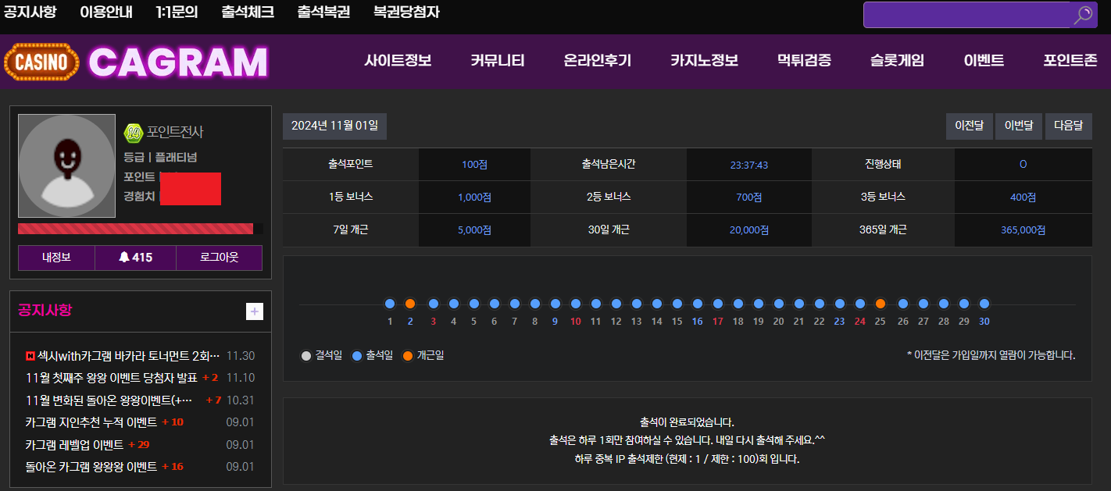The height and width of the screenshot is (491, 1111).
Task: Open the 슬롯게임 menu
Action: pyautogui.click(x=897, y=61)
